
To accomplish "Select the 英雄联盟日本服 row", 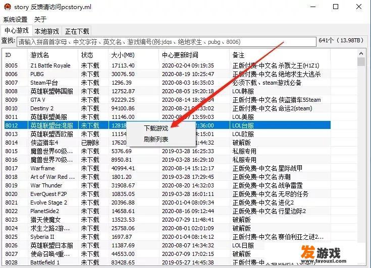I will click(x=167, y=245).
